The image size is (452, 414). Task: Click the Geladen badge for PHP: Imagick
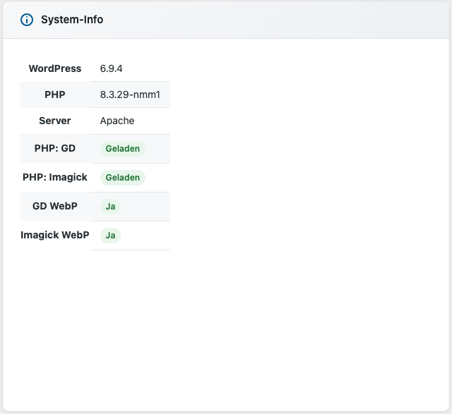(123, 178)
